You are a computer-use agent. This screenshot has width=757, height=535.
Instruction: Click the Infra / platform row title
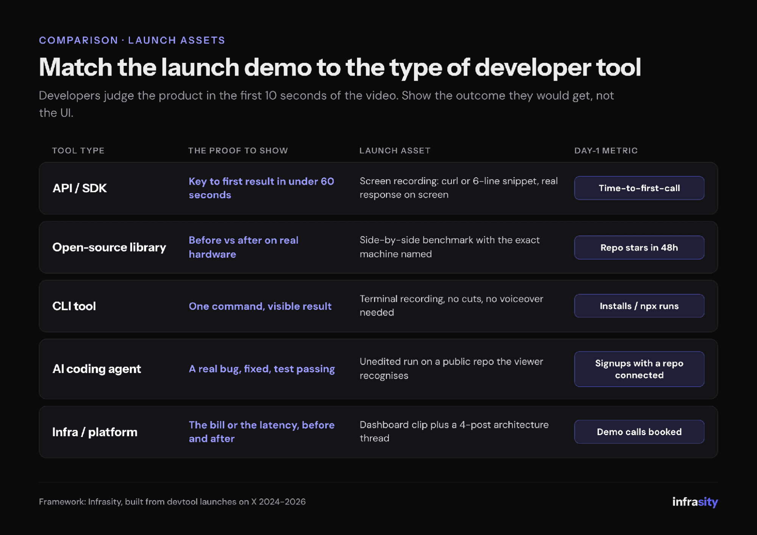coord(95,432)
